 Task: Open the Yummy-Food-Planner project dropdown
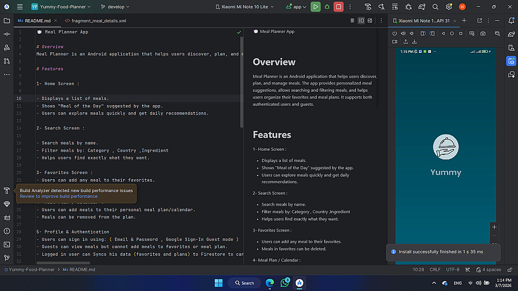point(61,7)
